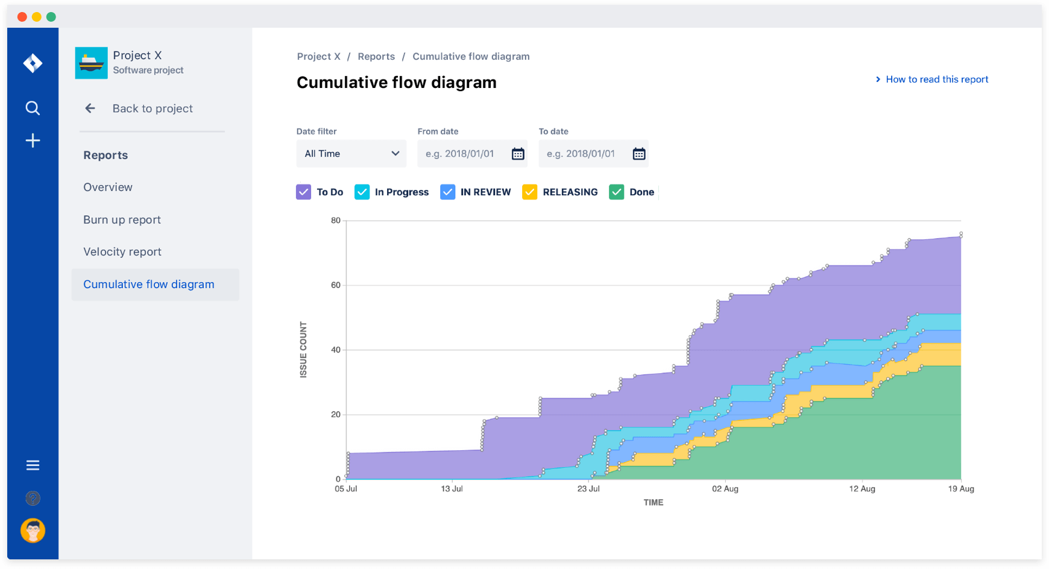Click the plus icon to create an issue
Screen dimensions: 1049x569
tap(33, 140)
